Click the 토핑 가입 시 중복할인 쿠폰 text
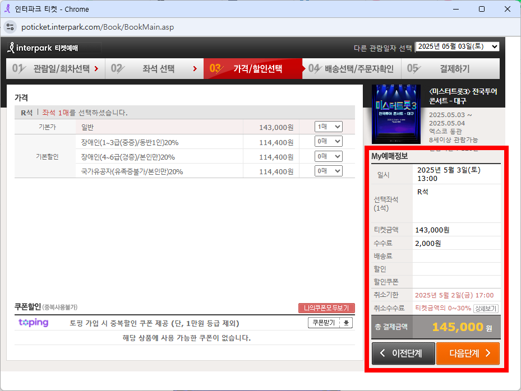Image resolution: width=521 pixels, height=391 pixels. tap(154, 323)
